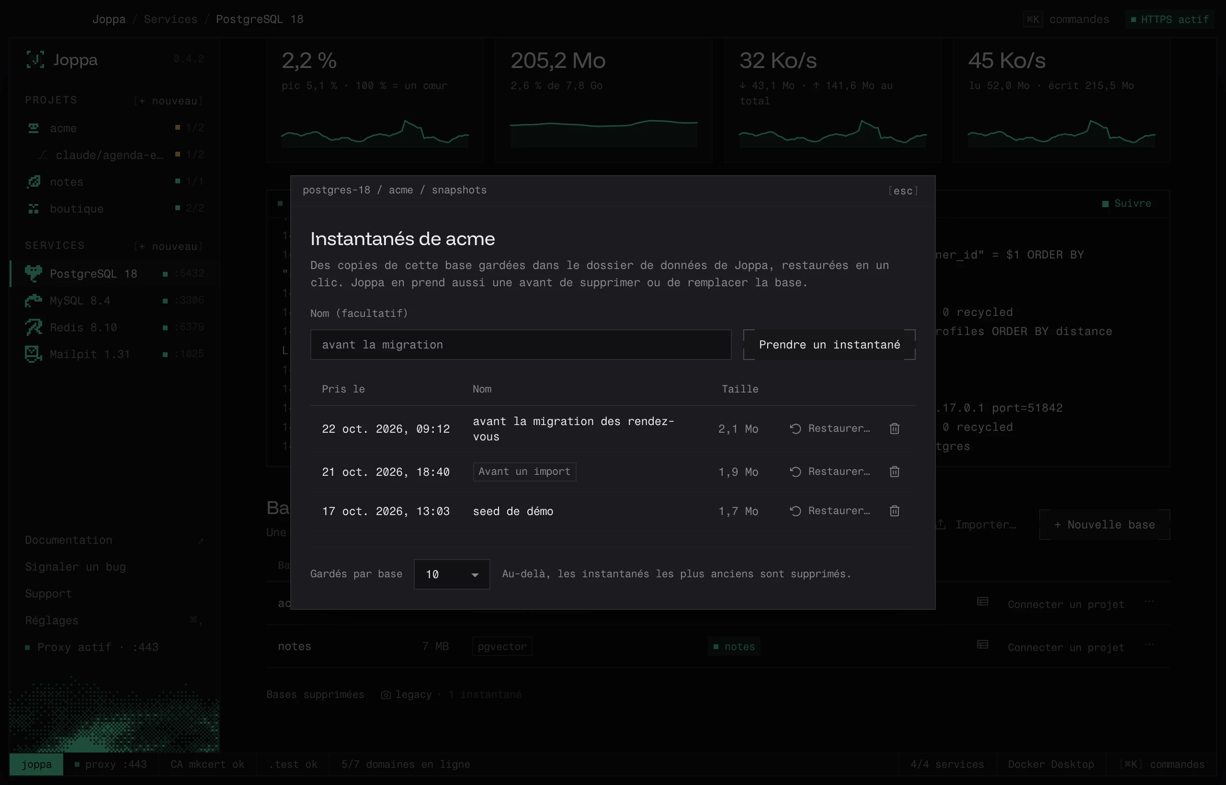Image resolution: width=1226 pixels, height=785 pixels.
Task: Open the legacy deleted base snapshot
Action: (x=451, y=694)
